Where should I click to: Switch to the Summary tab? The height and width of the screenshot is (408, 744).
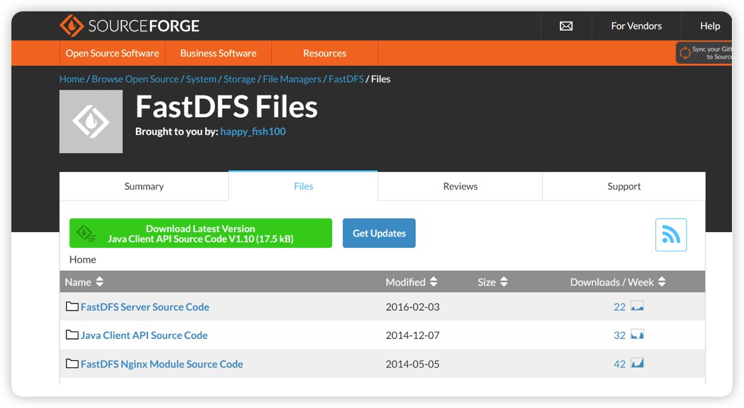pos(144,187)
